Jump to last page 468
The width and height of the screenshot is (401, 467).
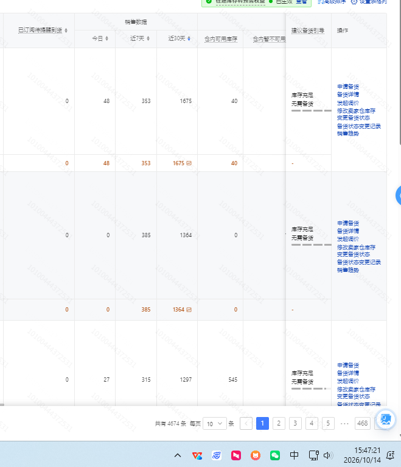[x=362, y=424]
